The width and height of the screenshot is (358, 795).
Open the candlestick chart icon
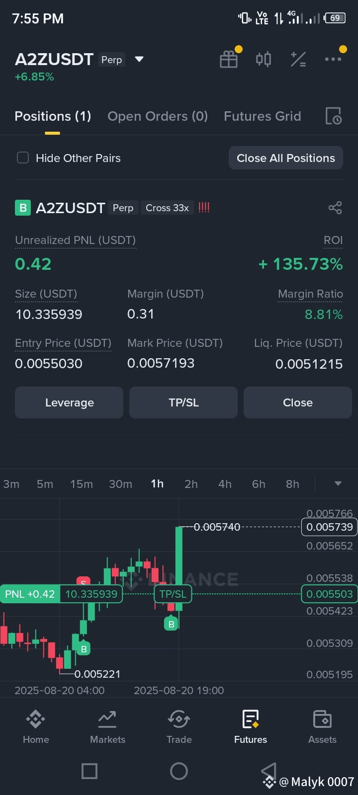(264, 59)
